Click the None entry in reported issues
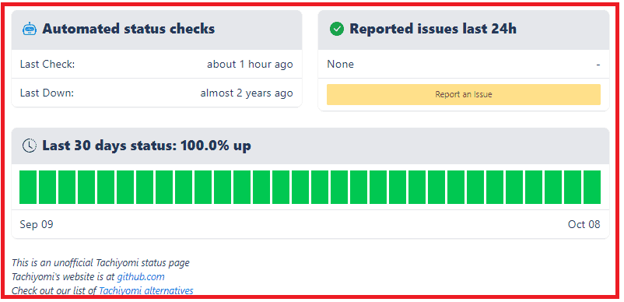Image resolution: width=624 pixels, height=302 pixels. pyautogui.click(x=340, y=64)
